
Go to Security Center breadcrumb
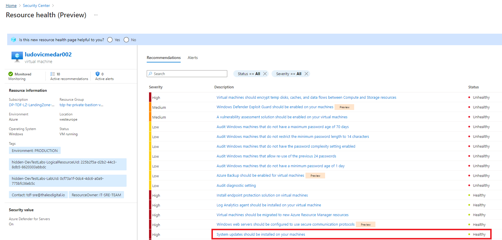click(36, 5)
